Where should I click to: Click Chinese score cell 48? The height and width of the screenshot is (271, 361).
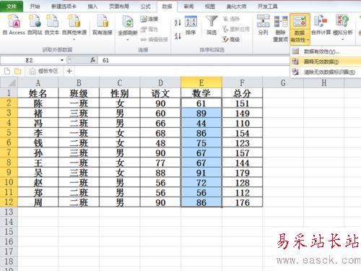pyautogui.click(x=160, y=143)
